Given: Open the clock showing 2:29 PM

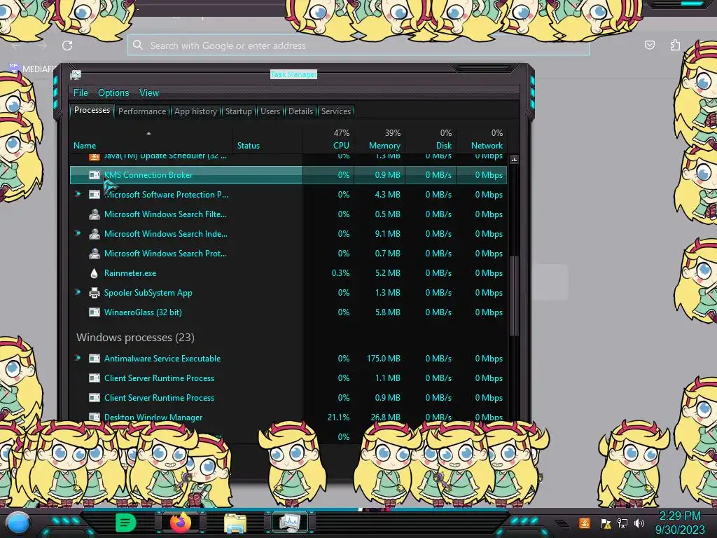Looking at the screenshot, I should 679,523.
